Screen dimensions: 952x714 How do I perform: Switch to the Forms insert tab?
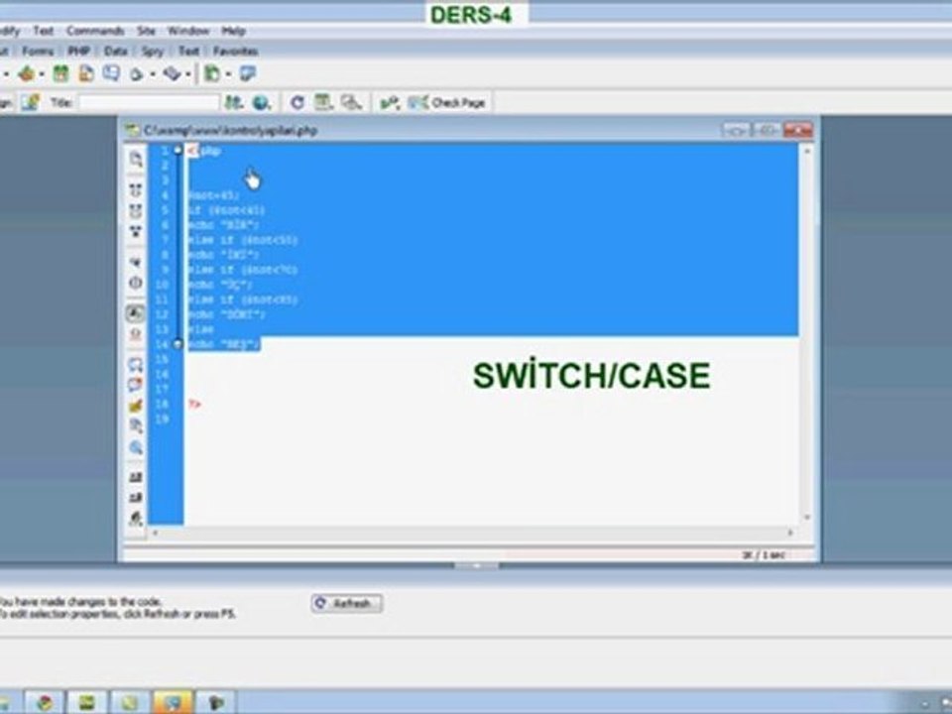coord(38,51)
